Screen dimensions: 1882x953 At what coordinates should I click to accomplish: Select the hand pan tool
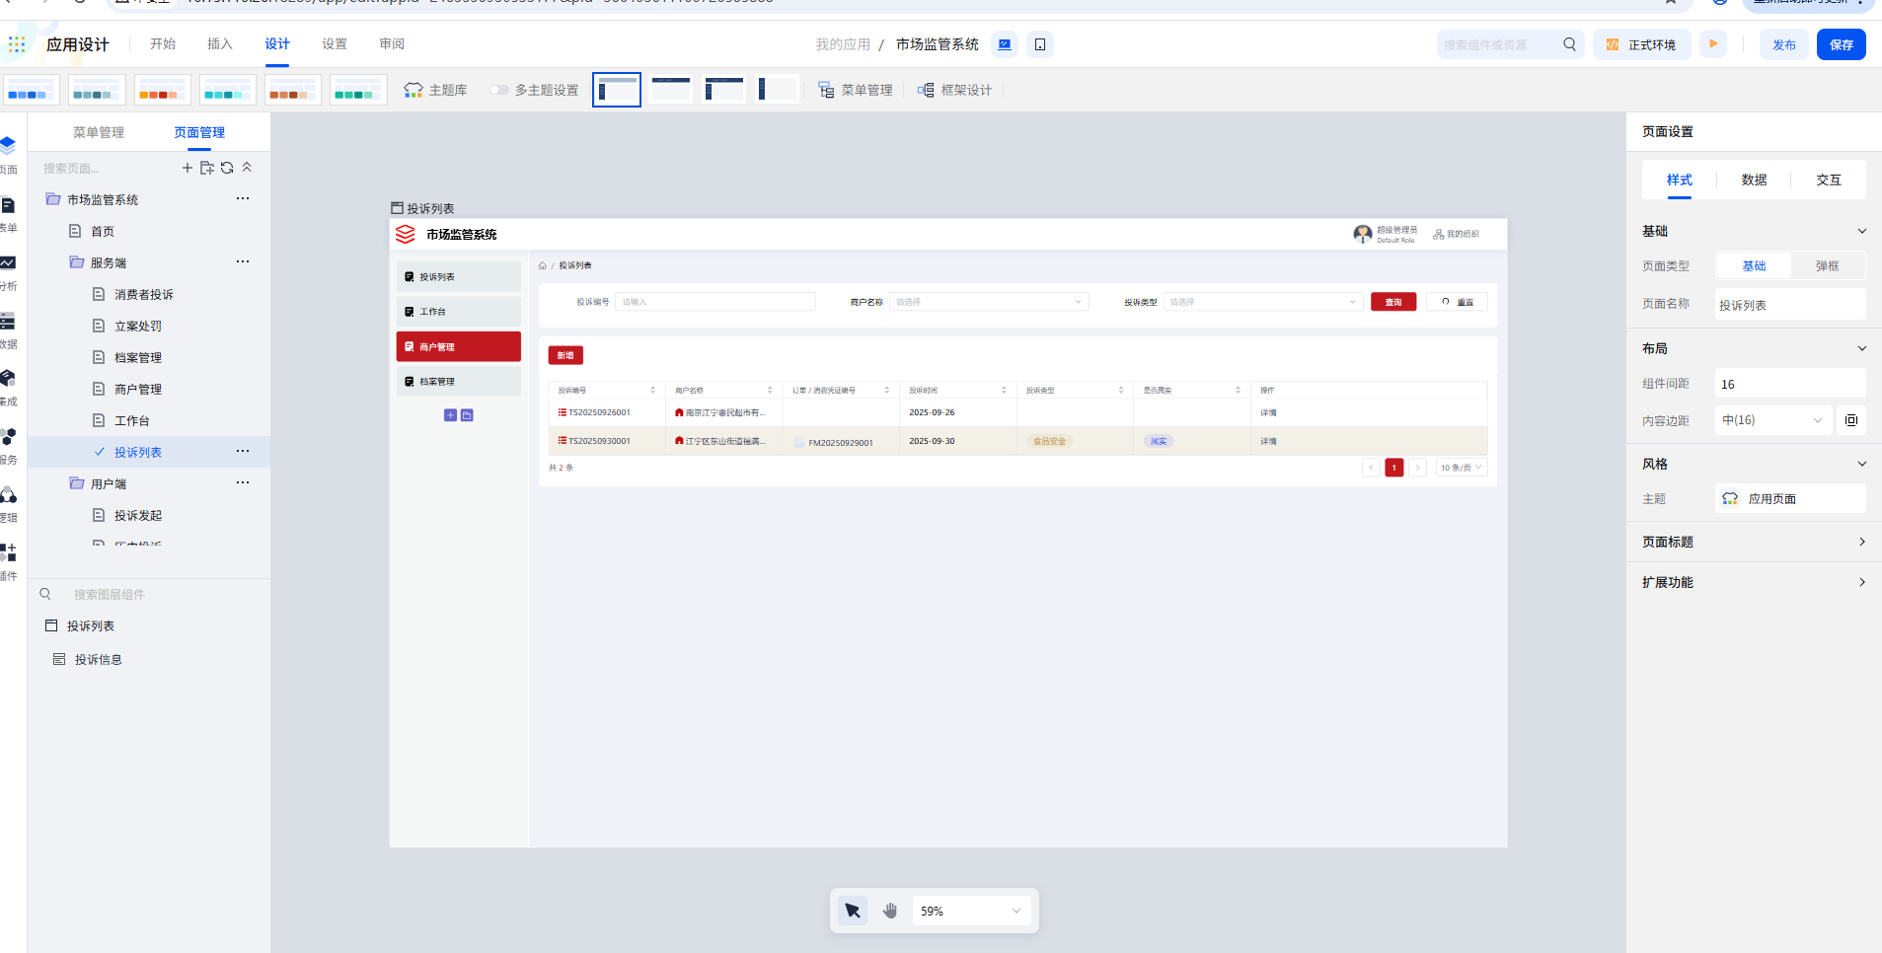890,911
